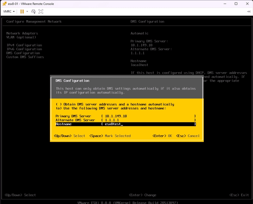Click <Up/Down> Select hint in dialog
The image size is (253, 204).
click(x=69, y=136)
